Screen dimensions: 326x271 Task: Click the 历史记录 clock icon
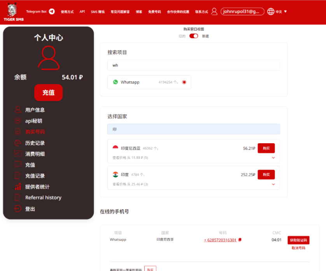pos(18,143)
